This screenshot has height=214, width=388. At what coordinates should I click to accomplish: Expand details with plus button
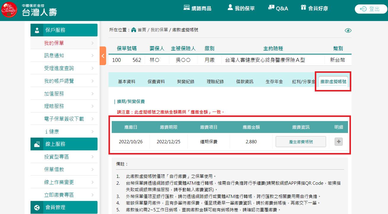coord(338,142)
